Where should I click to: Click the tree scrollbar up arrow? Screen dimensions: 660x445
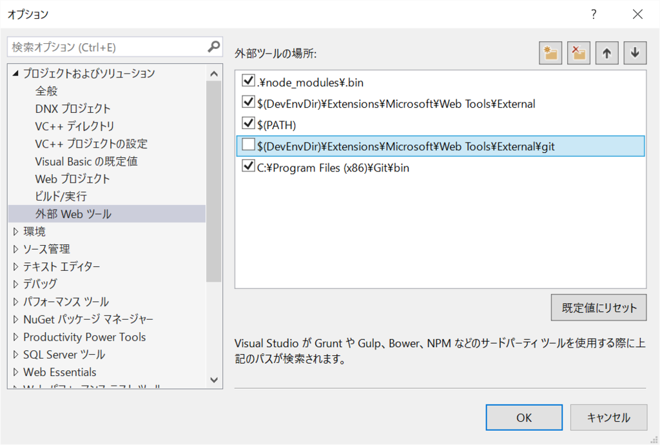tap(214, 74)
